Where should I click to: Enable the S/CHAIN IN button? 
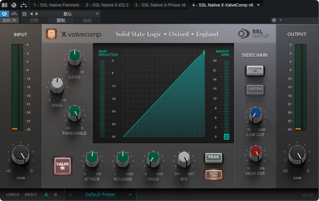coord(255,70)
